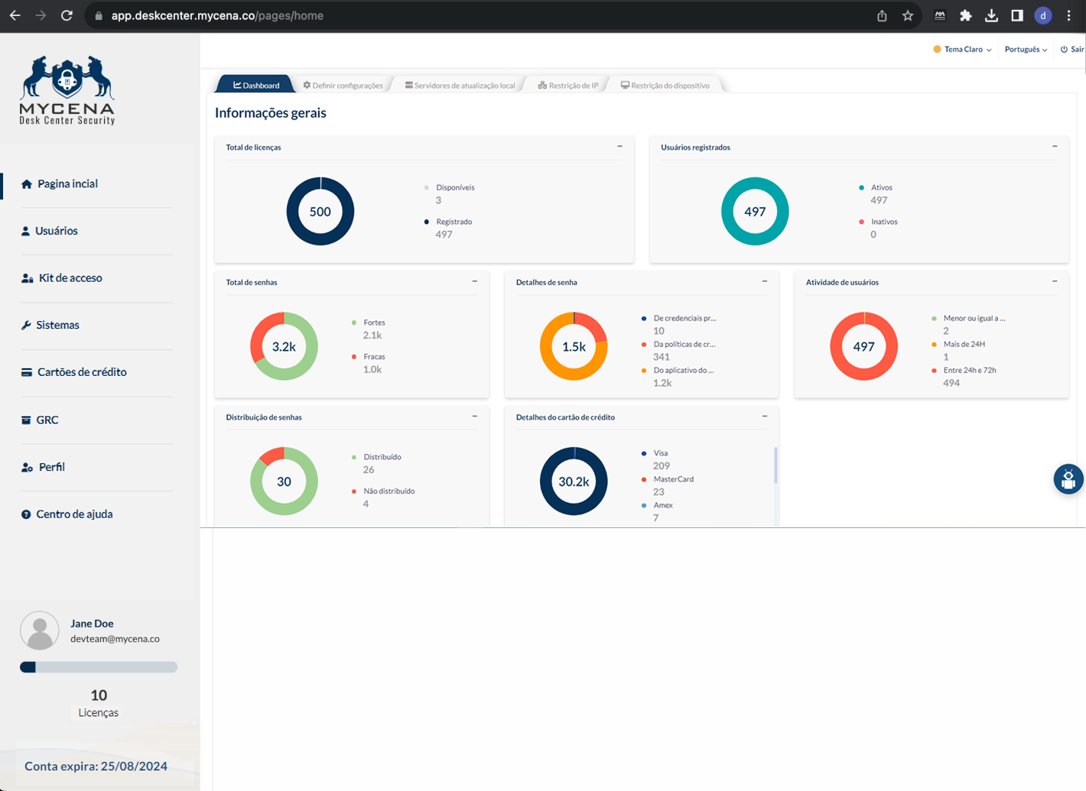The height and width of the screenshot is (791, 1086).
Task: Open the Tema Claro theme dropdown
Action: (962, 50)
